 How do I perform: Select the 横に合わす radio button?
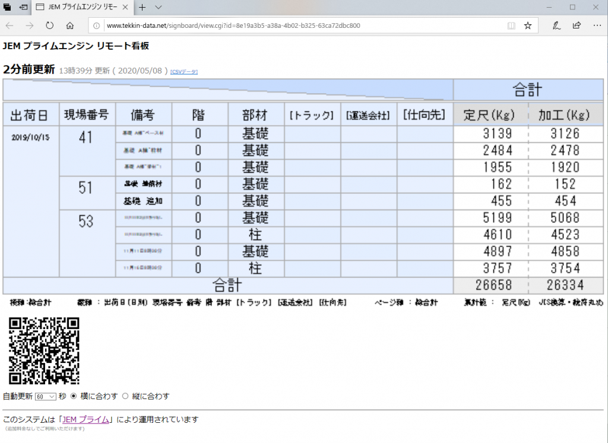(x=73, y=396)
